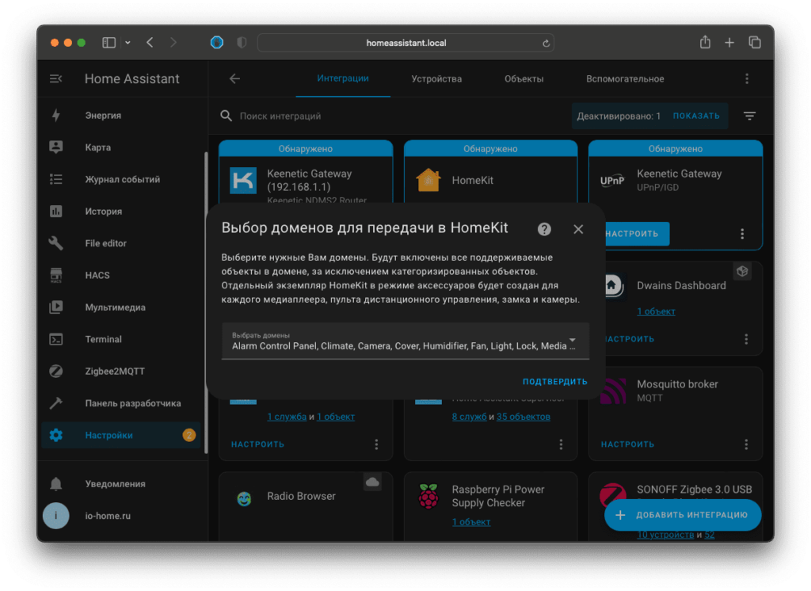Switch to the Интеграции tab
The width and height of the screenshot is (811, 591).
(343, 78)
